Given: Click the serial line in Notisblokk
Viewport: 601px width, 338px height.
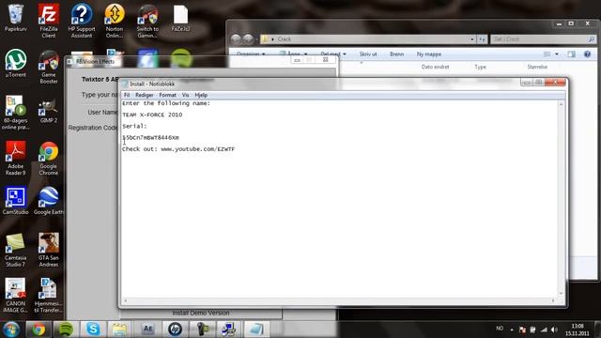Looking at the screenshot, I should pyautogui.click(x=150, y=138).
